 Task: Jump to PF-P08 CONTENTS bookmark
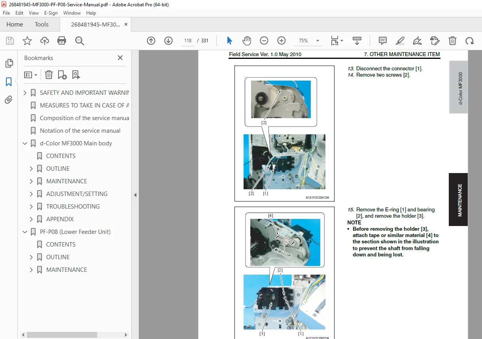tap(61, 245)
